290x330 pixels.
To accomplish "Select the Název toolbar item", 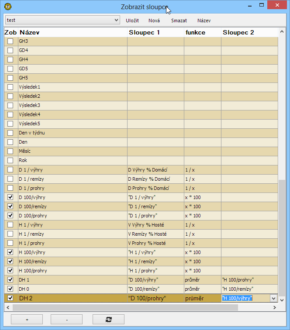I will 204,21.
